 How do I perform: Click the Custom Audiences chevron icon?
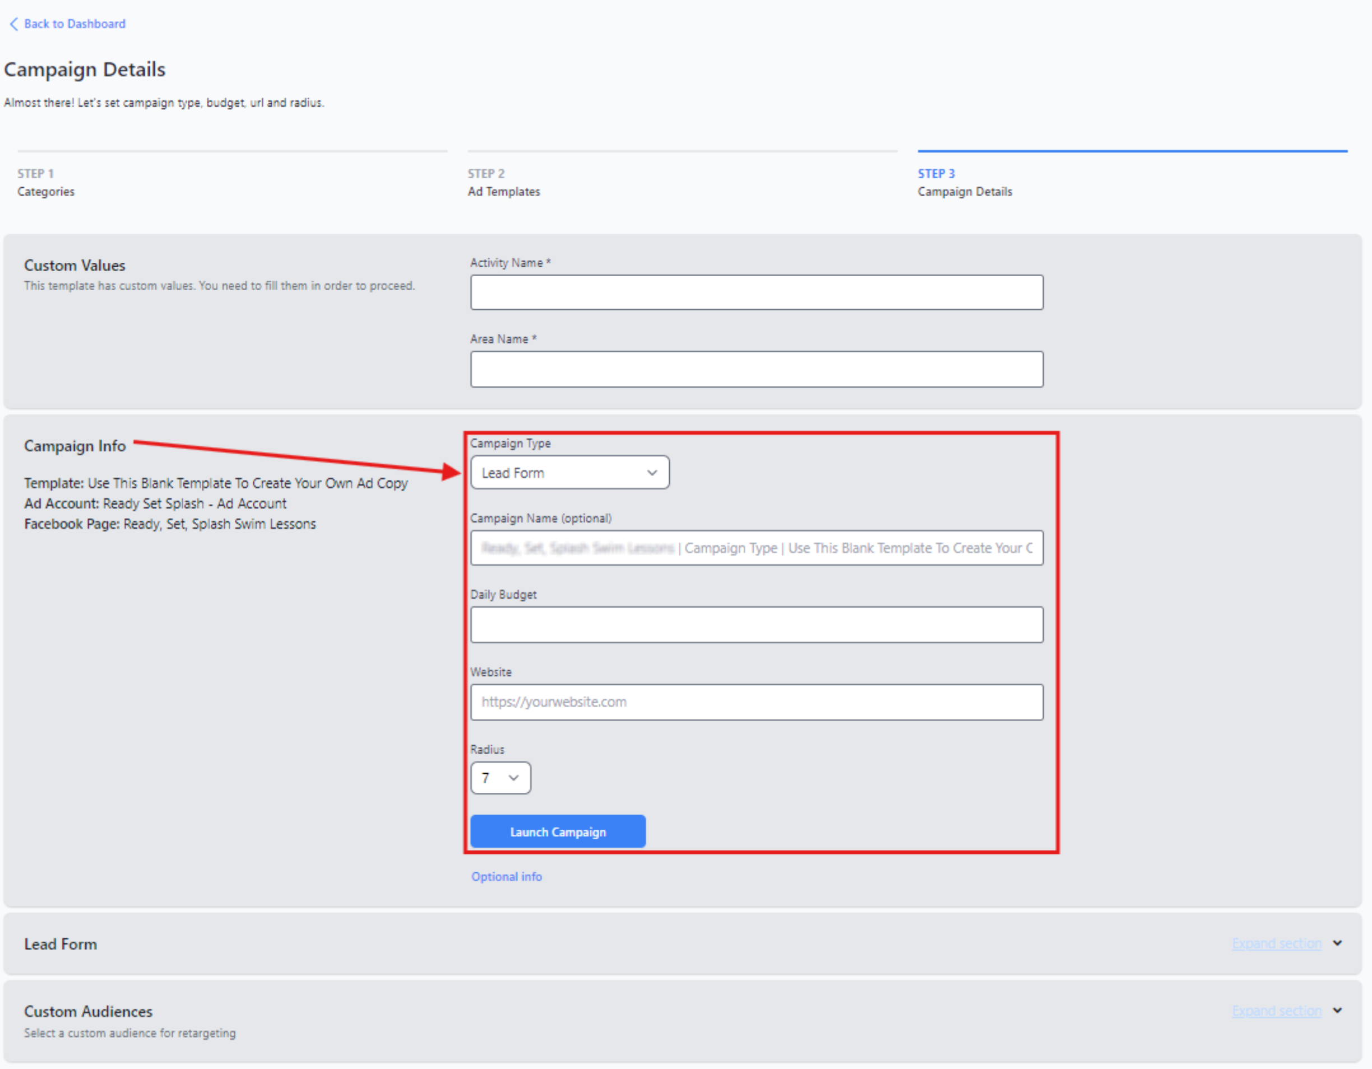click(1337, 1011)
